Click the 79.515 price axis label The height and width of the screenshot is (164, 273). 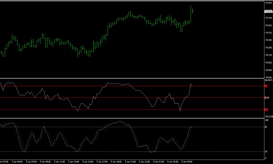tap(269, 33)
